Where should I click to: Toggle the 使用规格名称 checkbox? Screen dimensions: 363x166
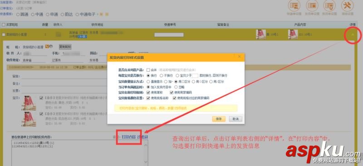tap(148, 98)
